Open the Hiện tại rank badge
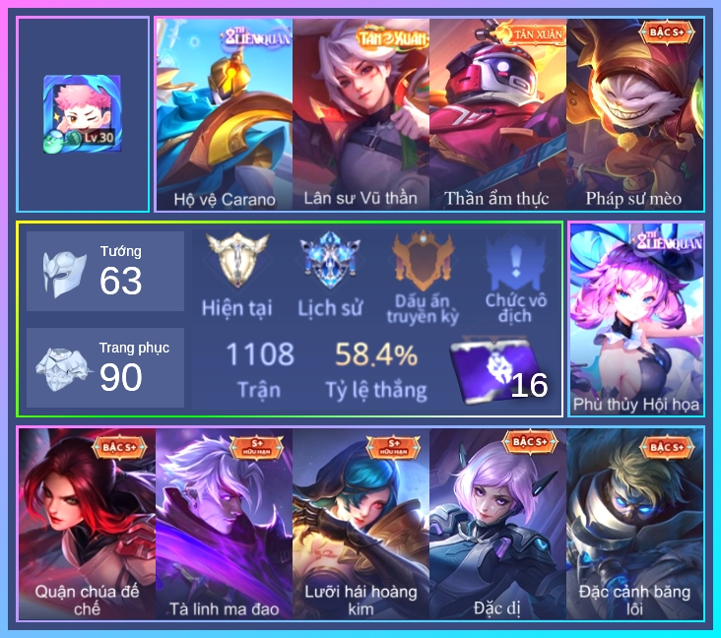 (237, 260)
